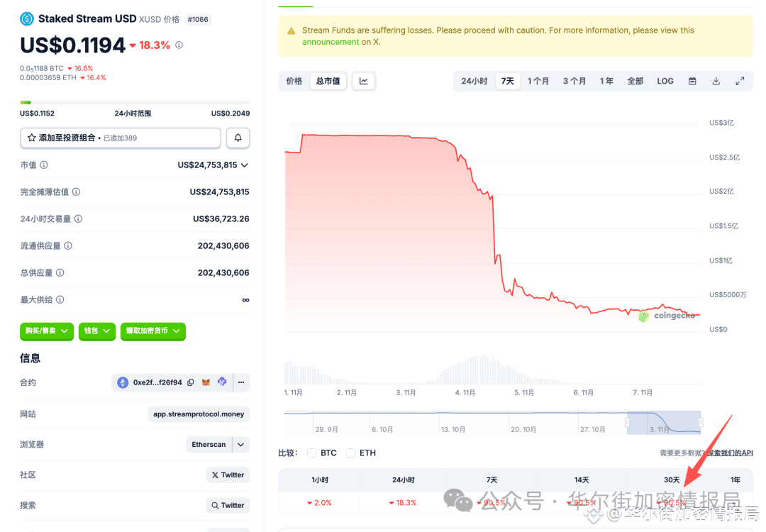Image resolution: width=766 pixels, height=532 pixels.
Task: Select the 1个月 chart range tab
Action: click(x=538, y=81)
